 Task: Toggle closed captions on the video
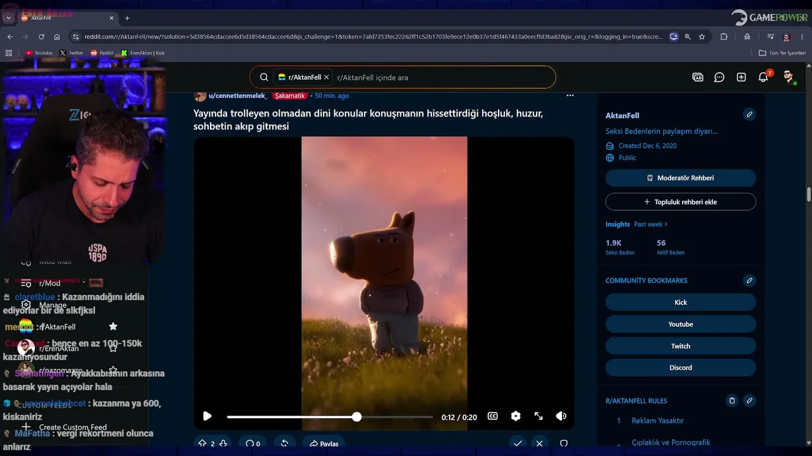click(x=492, y=416)
